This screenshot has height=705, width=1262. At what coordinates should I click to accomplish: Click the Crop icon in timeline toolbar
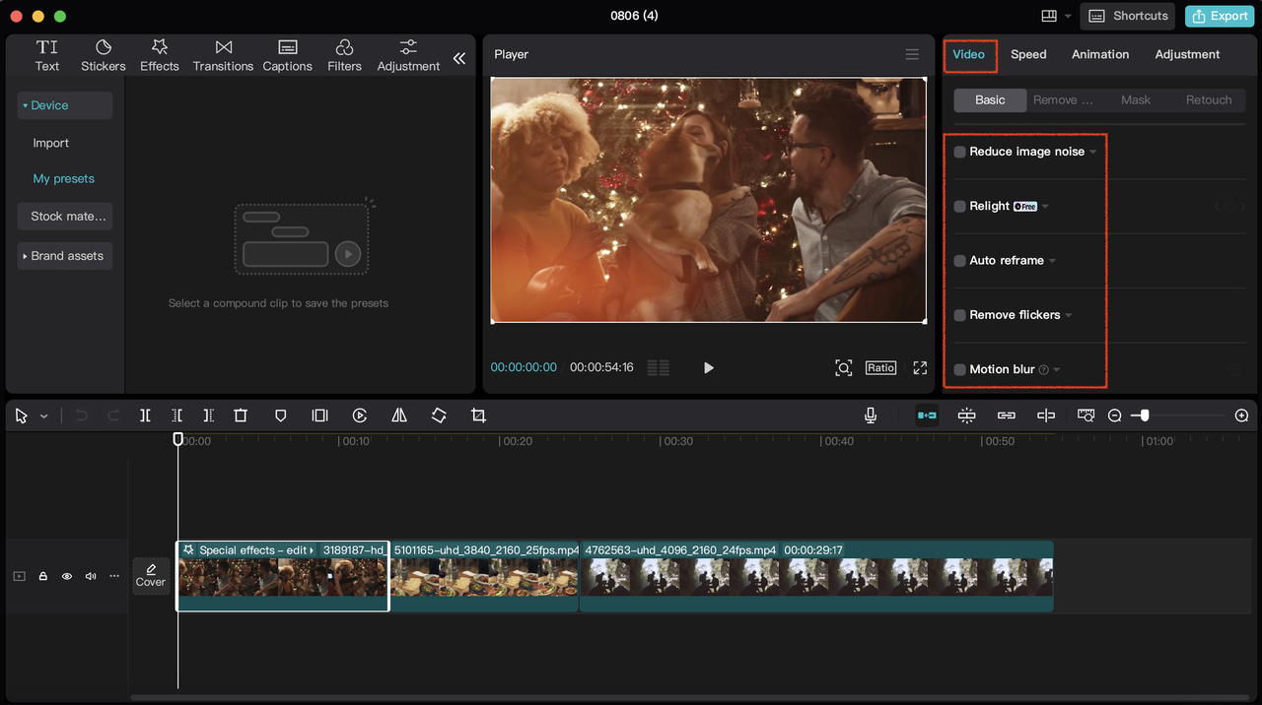(478, 416)
